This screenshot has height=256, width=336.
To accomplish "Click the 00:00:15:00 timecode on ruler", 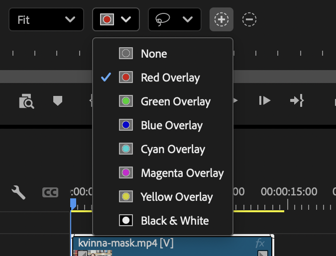I will [x=289, y=191].
